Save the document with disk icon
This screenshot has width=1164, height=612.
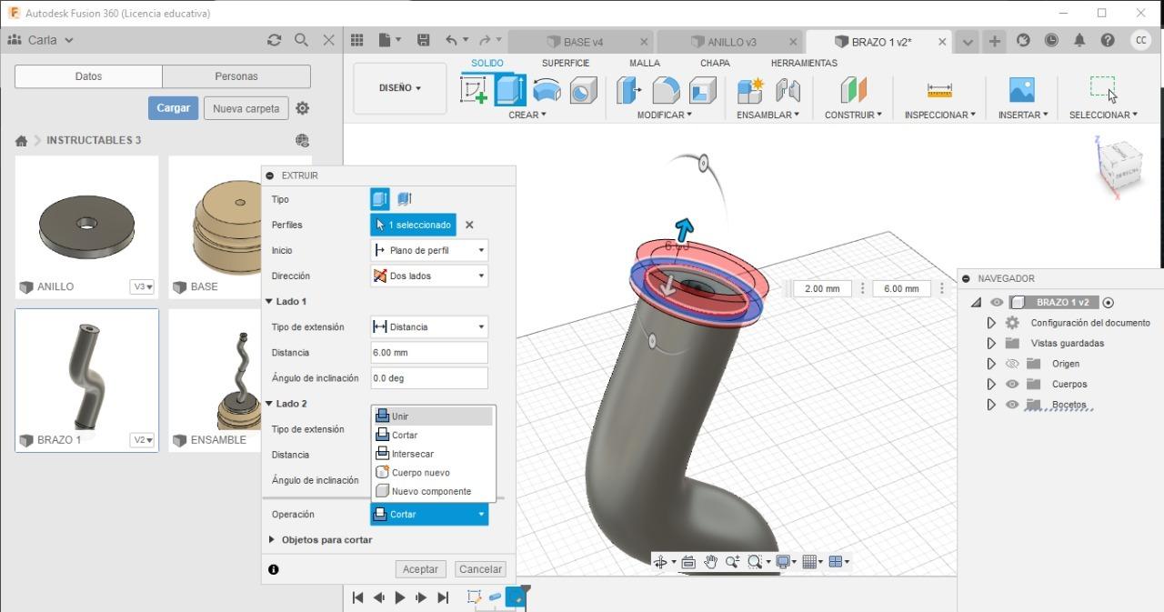(423, 40)
